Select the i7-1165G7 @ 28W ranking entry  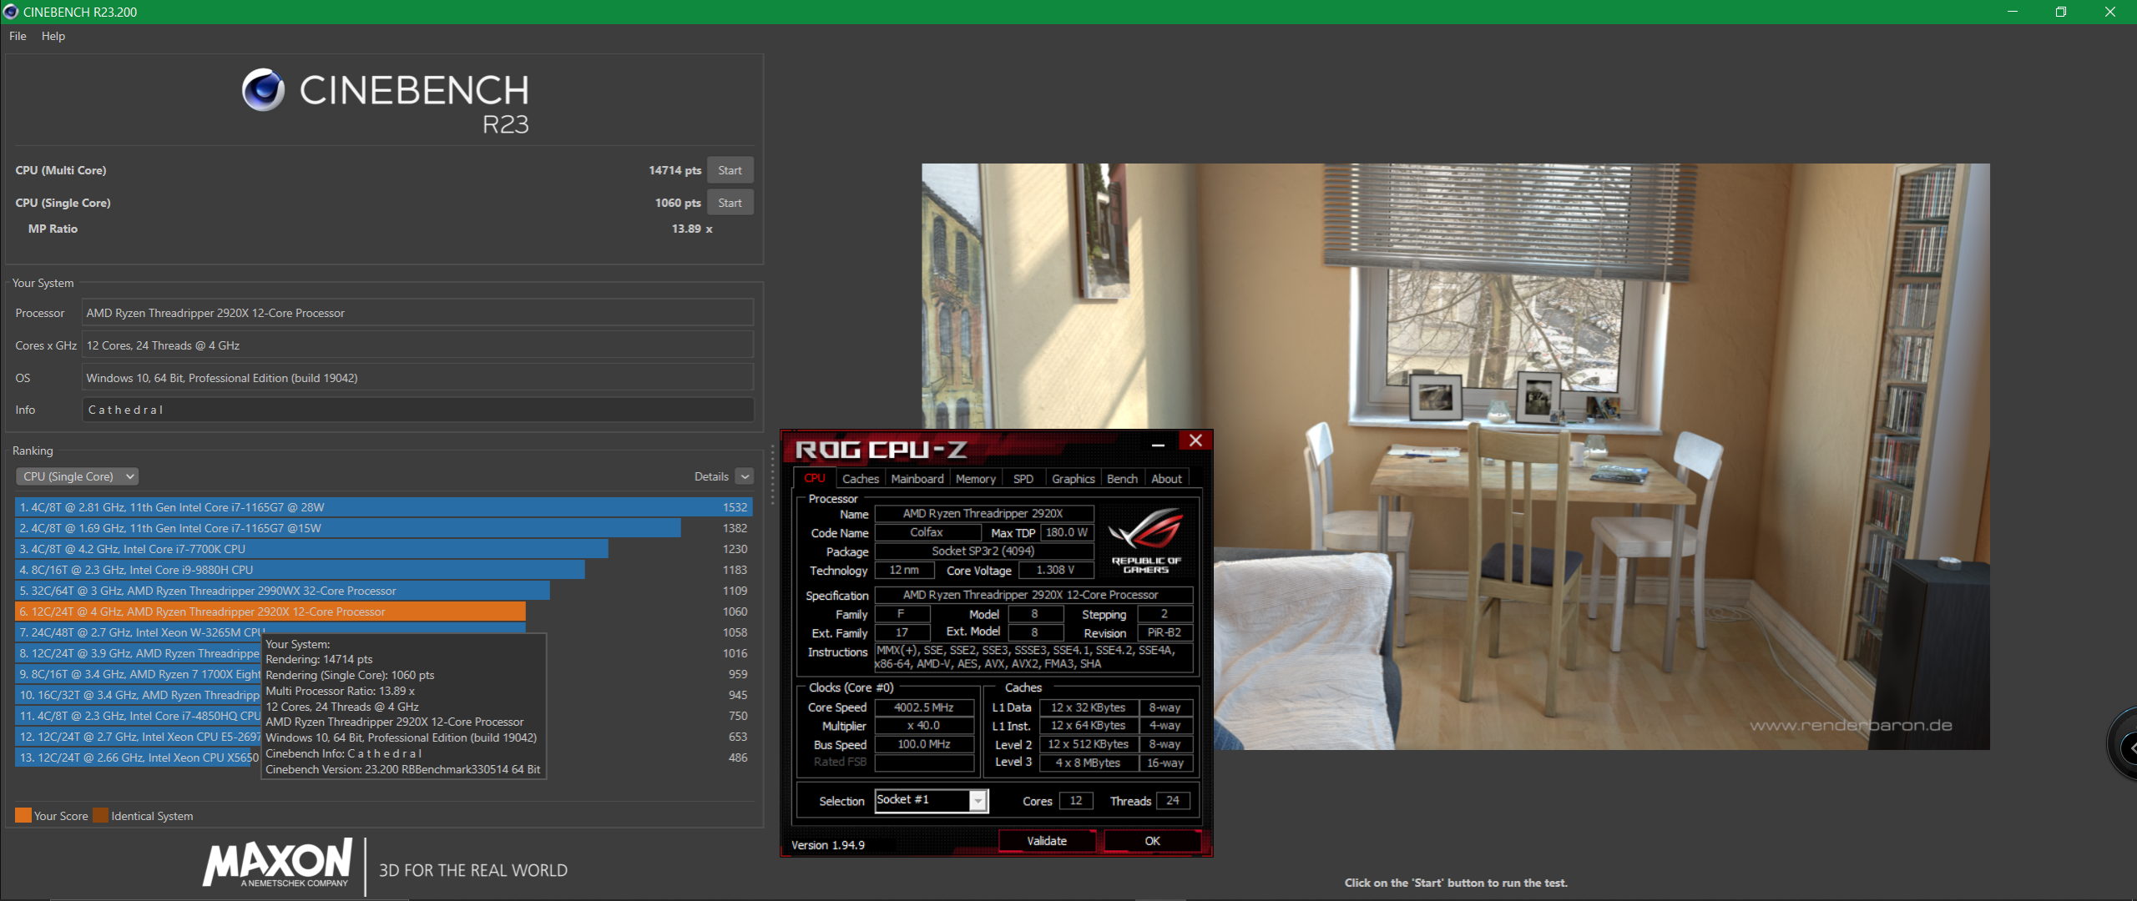tap(382, 507)
